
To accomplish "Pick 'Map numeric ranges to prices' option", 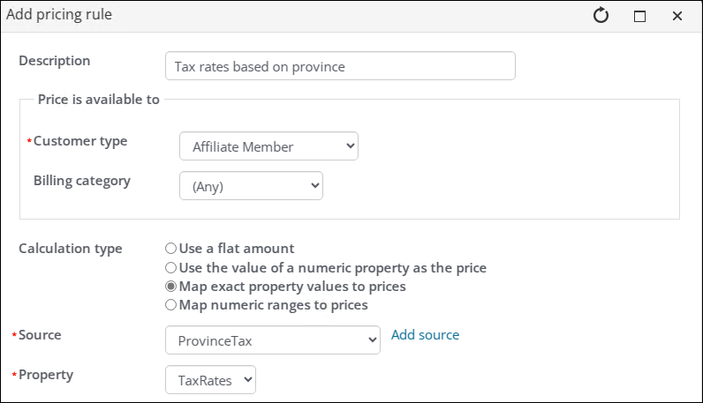I will tap(171, 305).
